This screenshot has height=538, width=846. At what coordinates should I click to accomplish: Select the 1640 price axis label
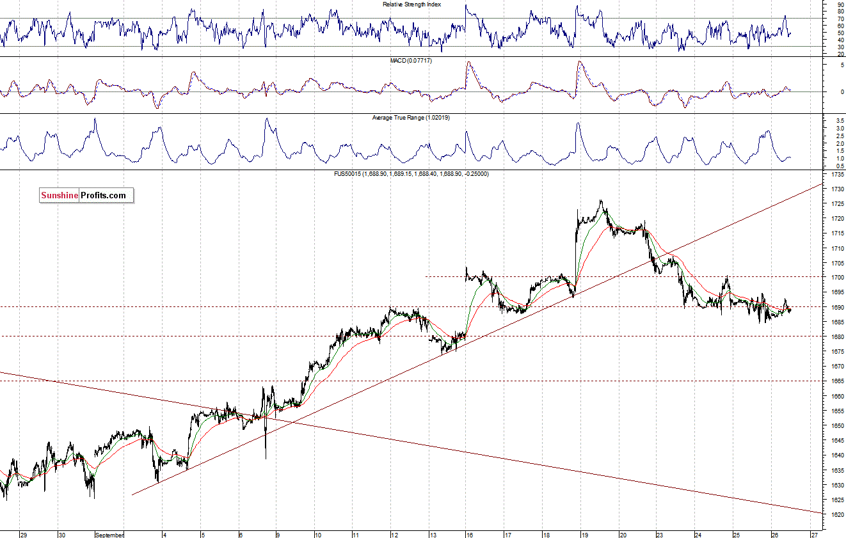point(838,455)
